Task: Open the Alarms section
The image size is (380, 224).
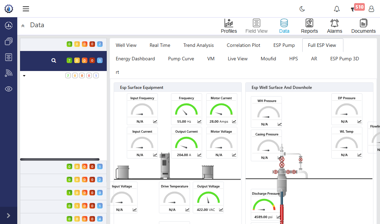Action: pyautogui.click(x=334, y=26)
